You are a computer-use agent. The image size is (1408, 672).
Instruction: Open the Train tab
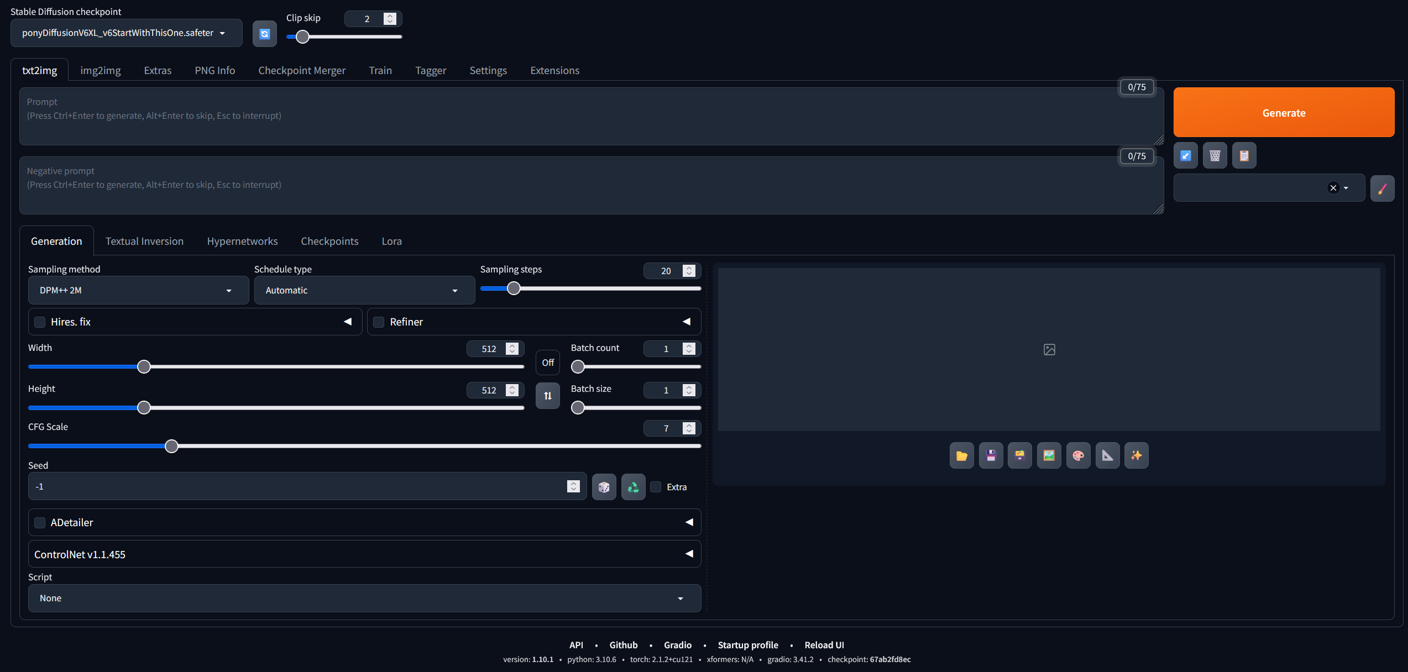point(380,70)
